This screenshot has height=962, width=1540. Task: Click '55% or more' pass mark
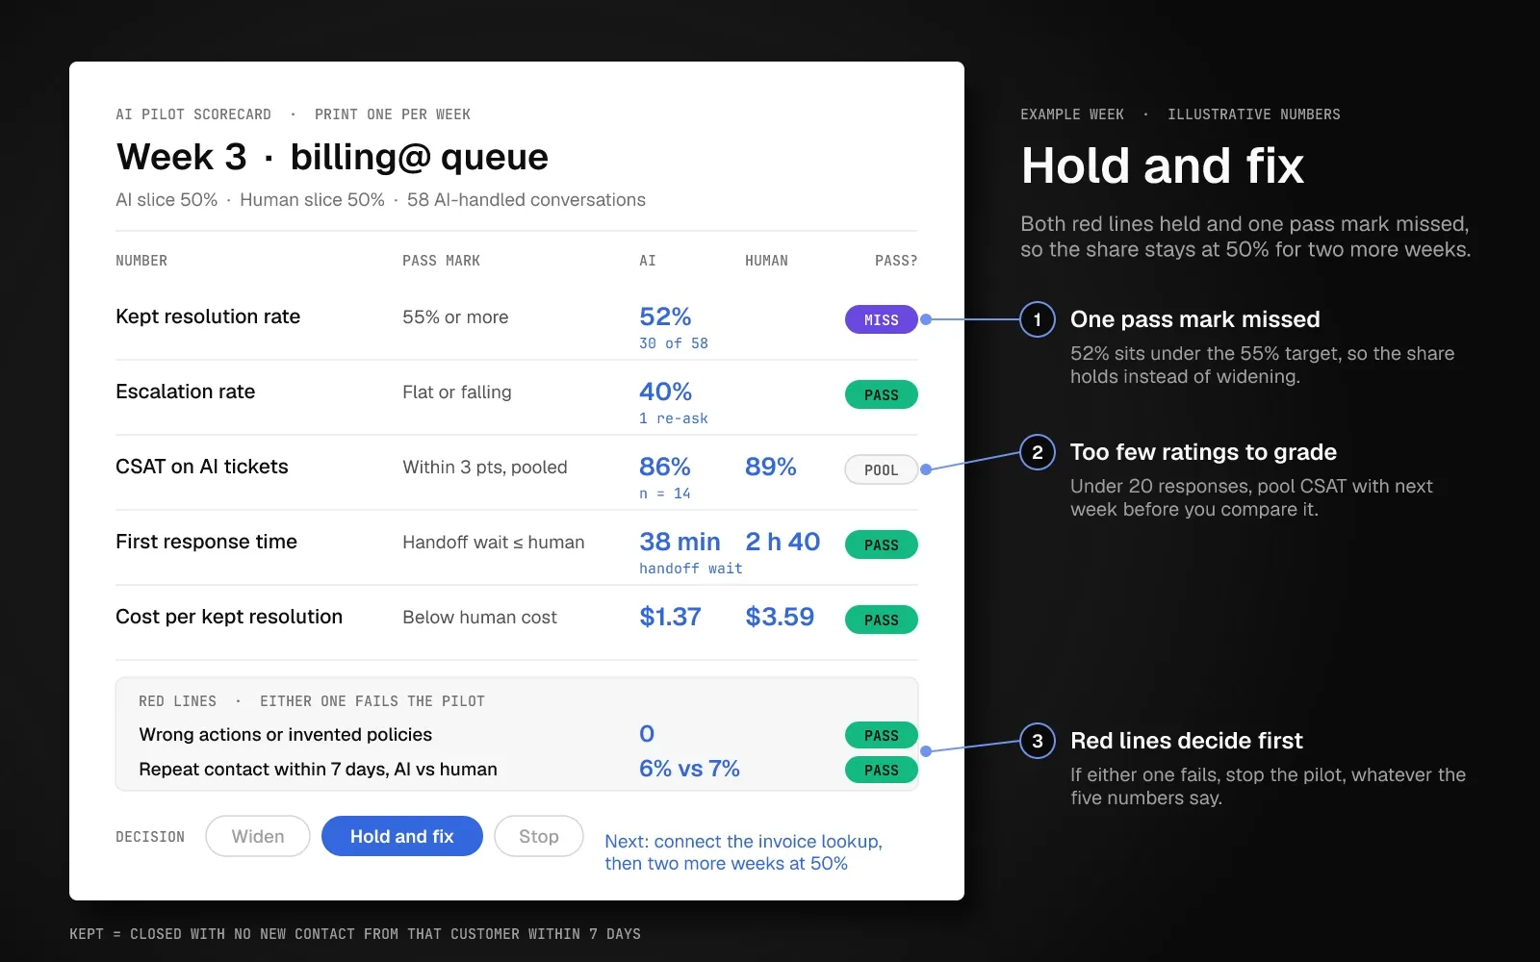point(455,317)
